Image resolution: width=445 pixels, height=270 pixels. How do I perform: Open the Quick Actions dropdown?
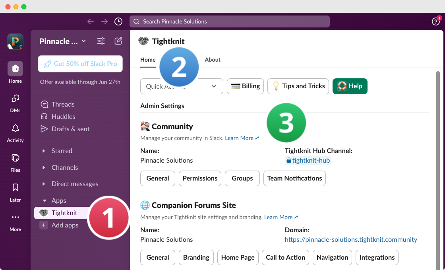coord(182,86)
